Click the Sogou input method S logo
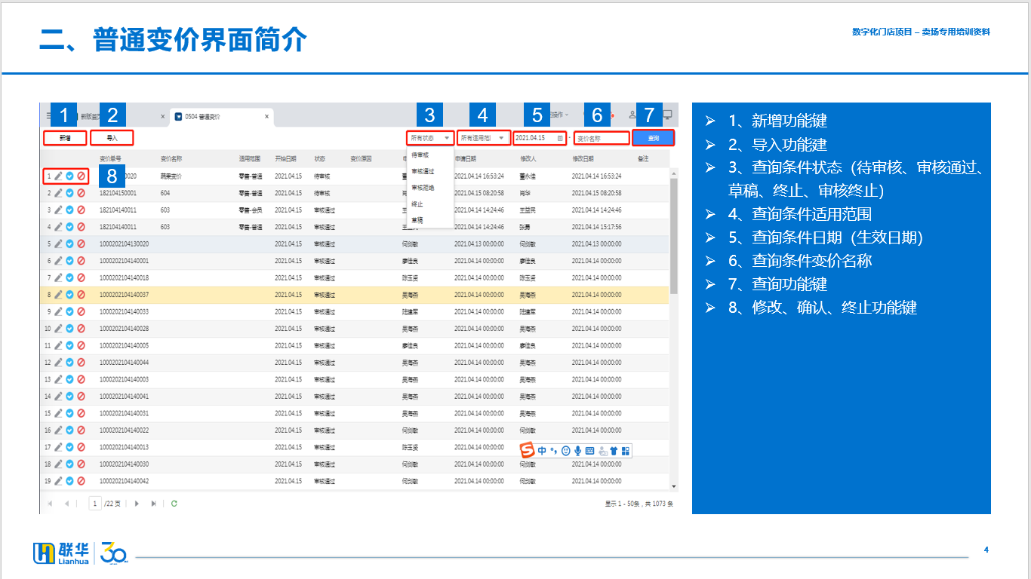Image resolution: width=1031 pixels, height=579 pixels. coord(528,450)
